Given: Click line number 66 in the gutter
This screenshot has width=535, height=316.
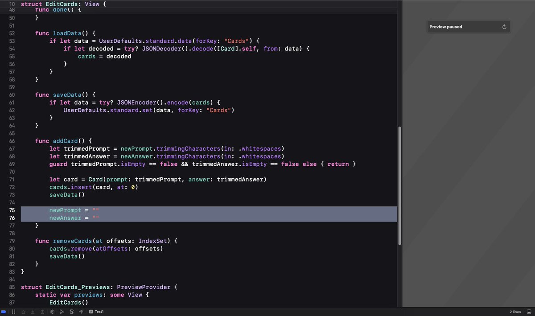Looking at the screenshot, I should pos(12,141).
